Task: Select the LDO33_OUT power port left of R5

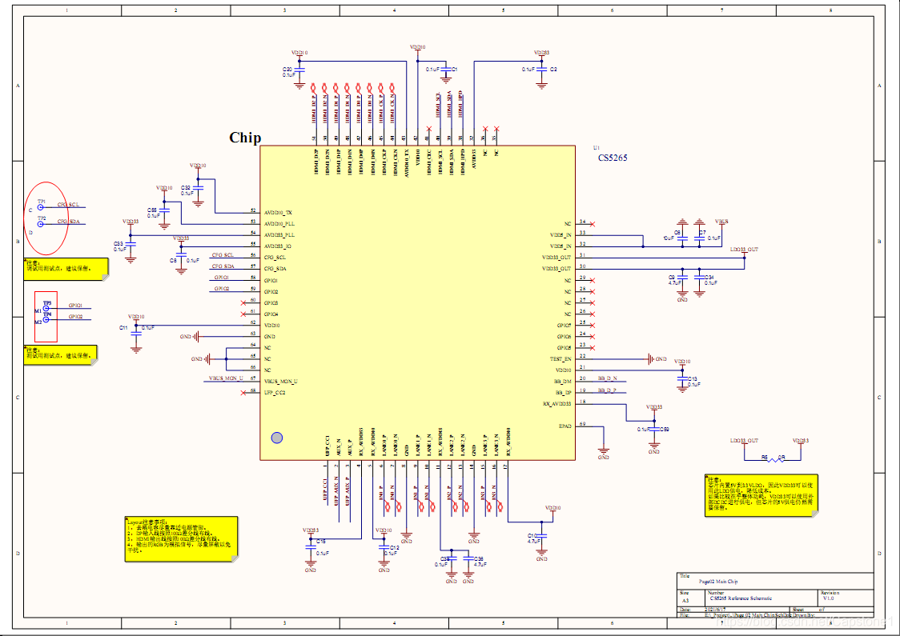Action: click(744, 443)
